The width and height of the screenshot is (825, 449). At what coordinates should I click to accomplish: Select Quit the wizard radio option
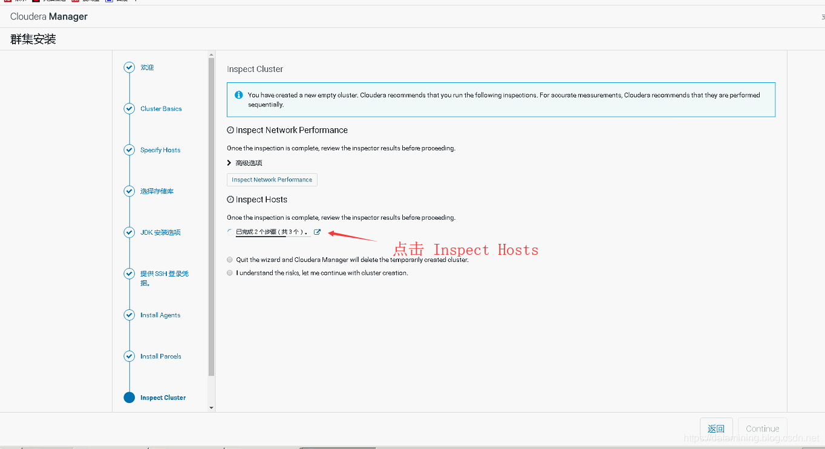tap(230, 260)
